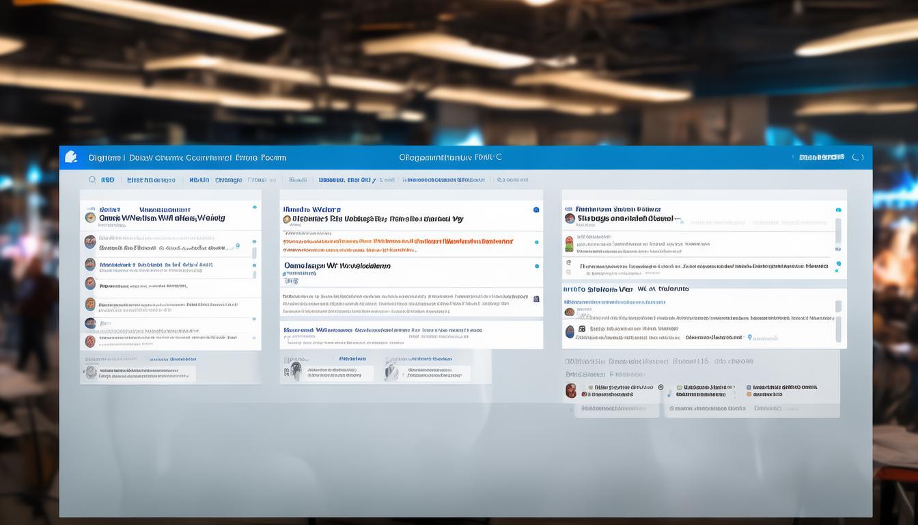918x525 pixels.
Task: Click bold headline at top of left panel
Action: coord(163,218)
